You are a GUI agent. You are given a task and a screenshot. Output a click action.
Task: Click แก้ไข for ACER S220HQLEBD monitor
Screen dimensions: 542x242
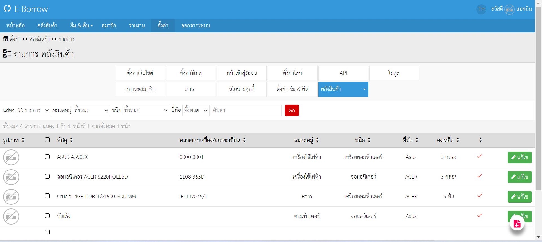coord(519,177)
